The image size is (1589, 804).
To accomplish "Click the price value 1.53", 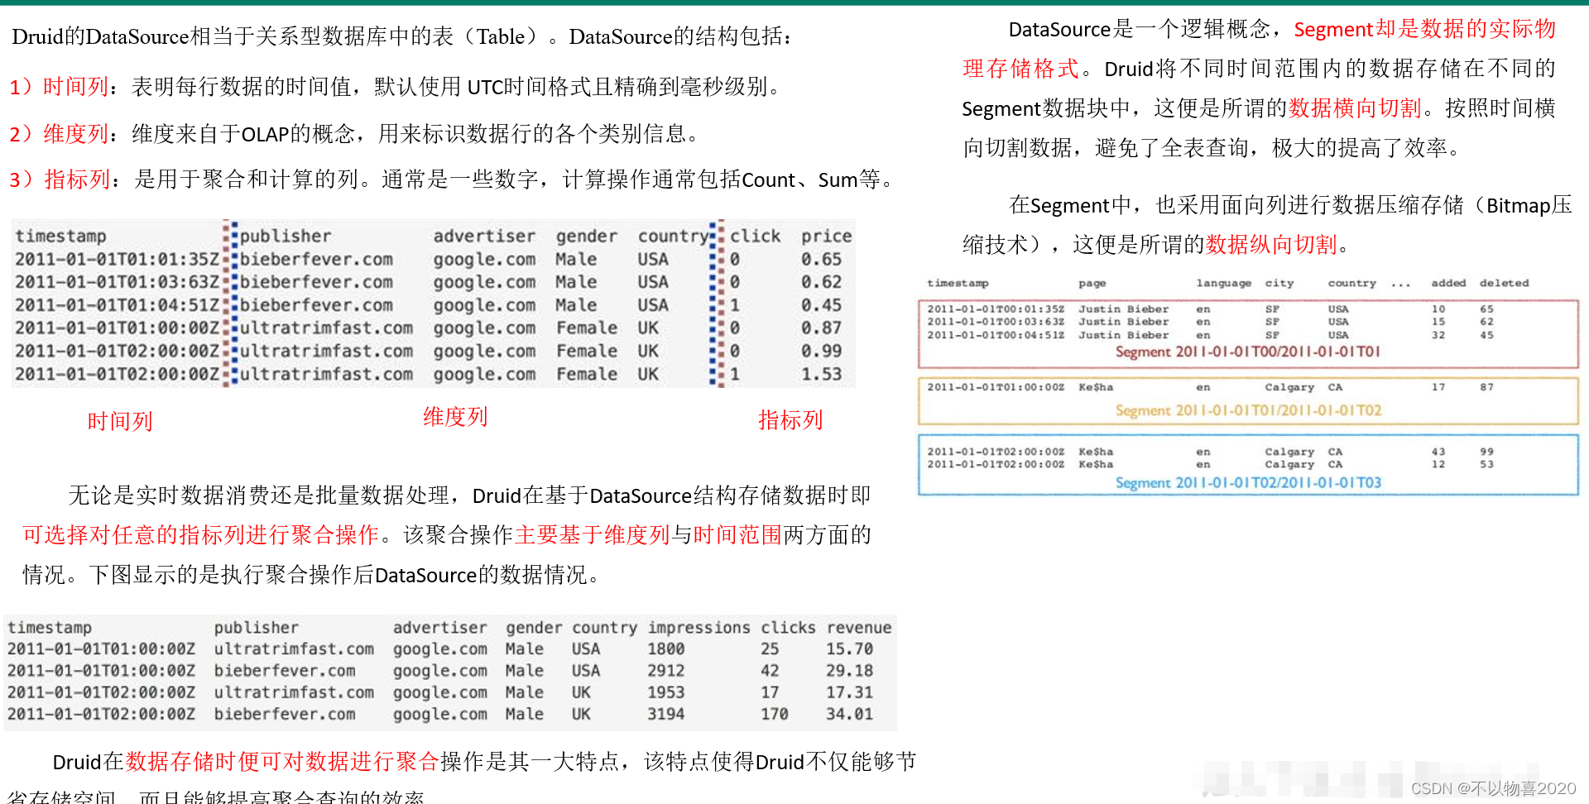I will click(x=821, y=374).
